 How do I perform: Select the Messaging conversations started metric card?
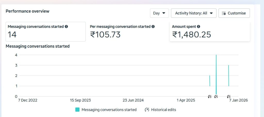click(x=45, y=32)
